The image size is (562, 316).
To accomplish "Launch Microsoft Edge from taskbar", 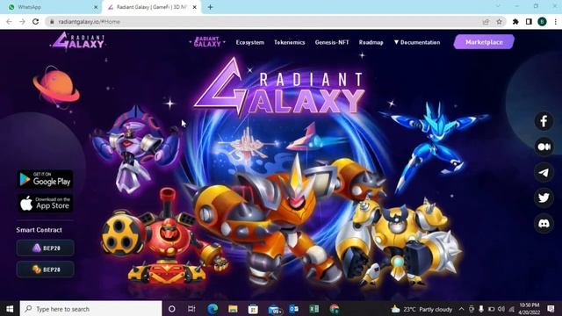I will point(213,309).
